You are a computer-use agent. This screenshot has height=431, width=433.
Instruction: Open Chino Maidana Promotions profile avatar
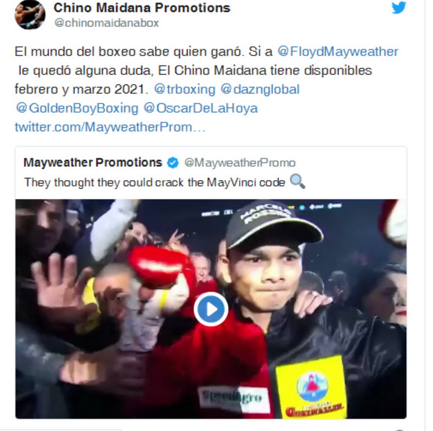30,14
